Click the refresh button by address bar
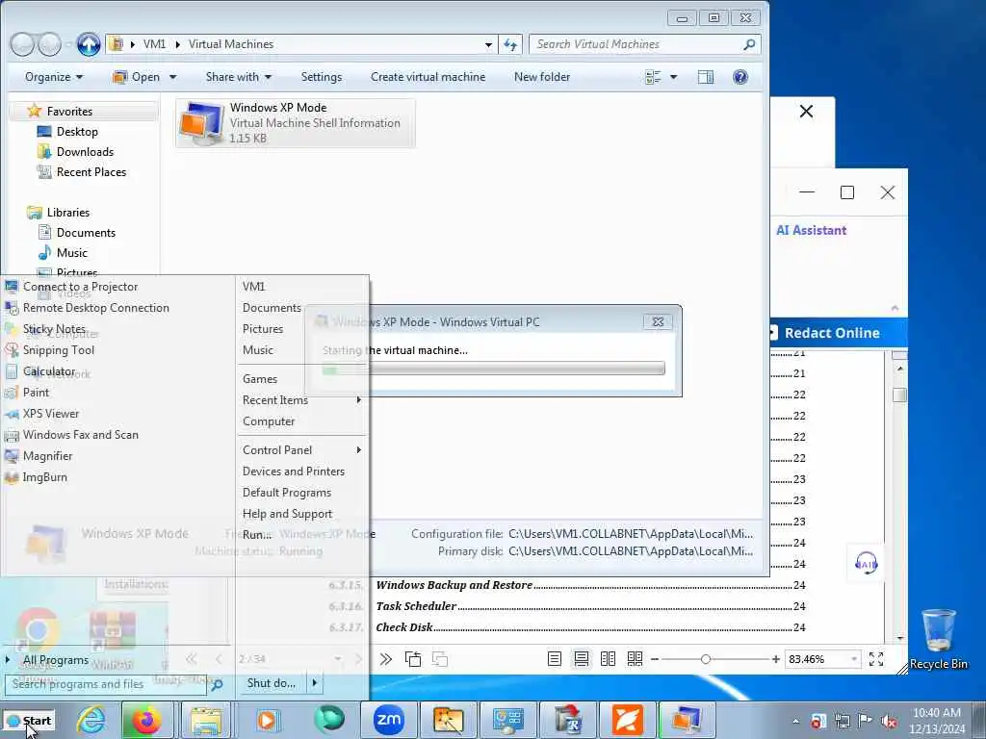This screenshot has width=986, height=739. point(510,44)
